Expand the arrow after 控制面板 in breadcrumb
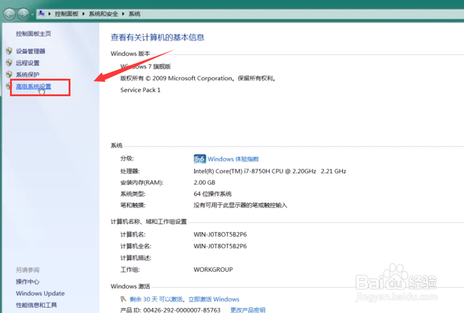The width and height of the screenshot is (464, 313). [84, 14]
